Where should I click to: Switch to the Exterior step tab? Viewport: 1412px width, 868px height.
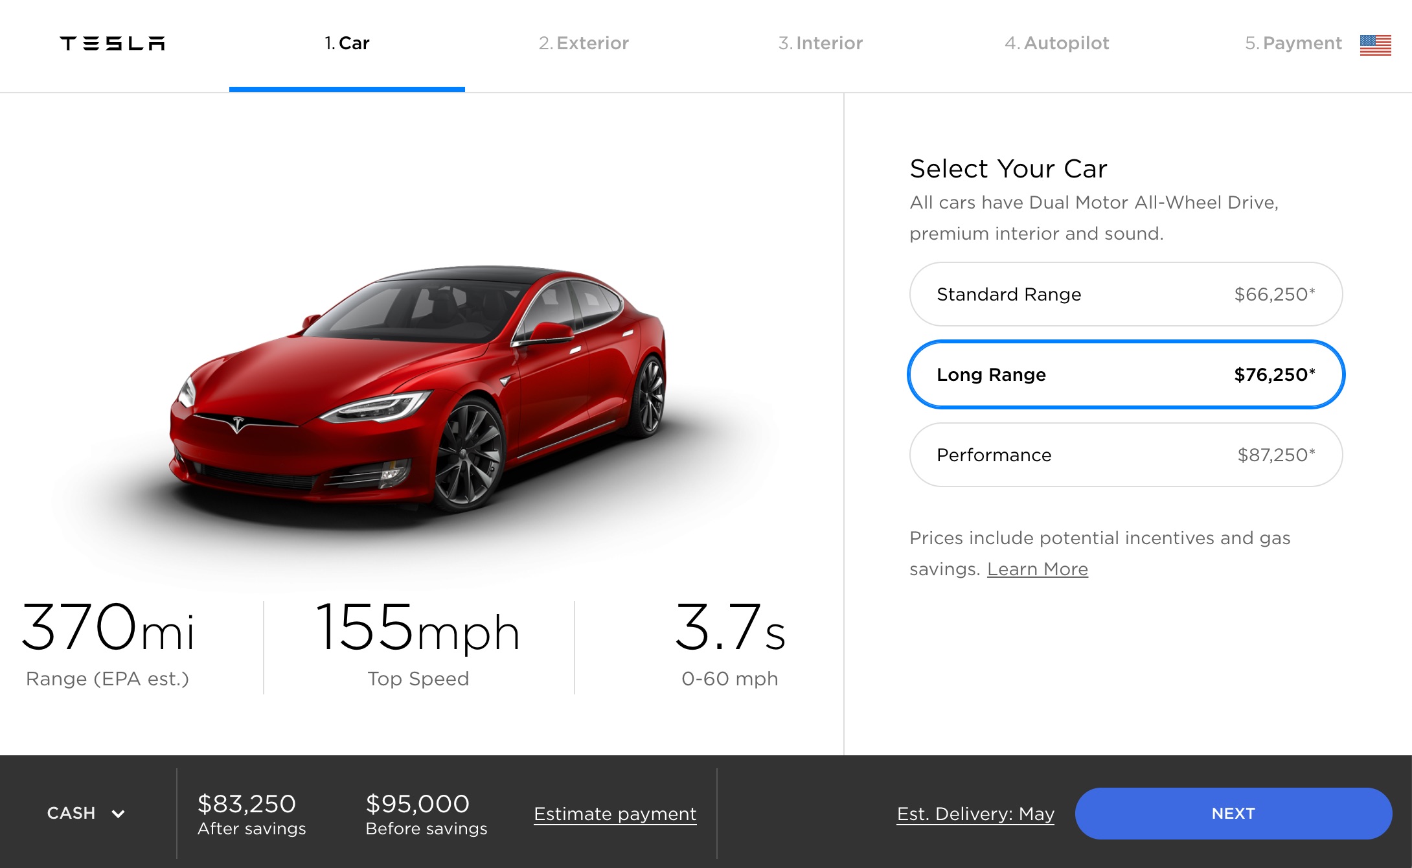[x=584, y=43]
